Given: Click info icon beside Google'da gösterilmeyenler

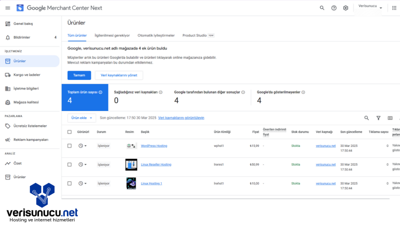Looking at the screenshot, I should point(303,92).
